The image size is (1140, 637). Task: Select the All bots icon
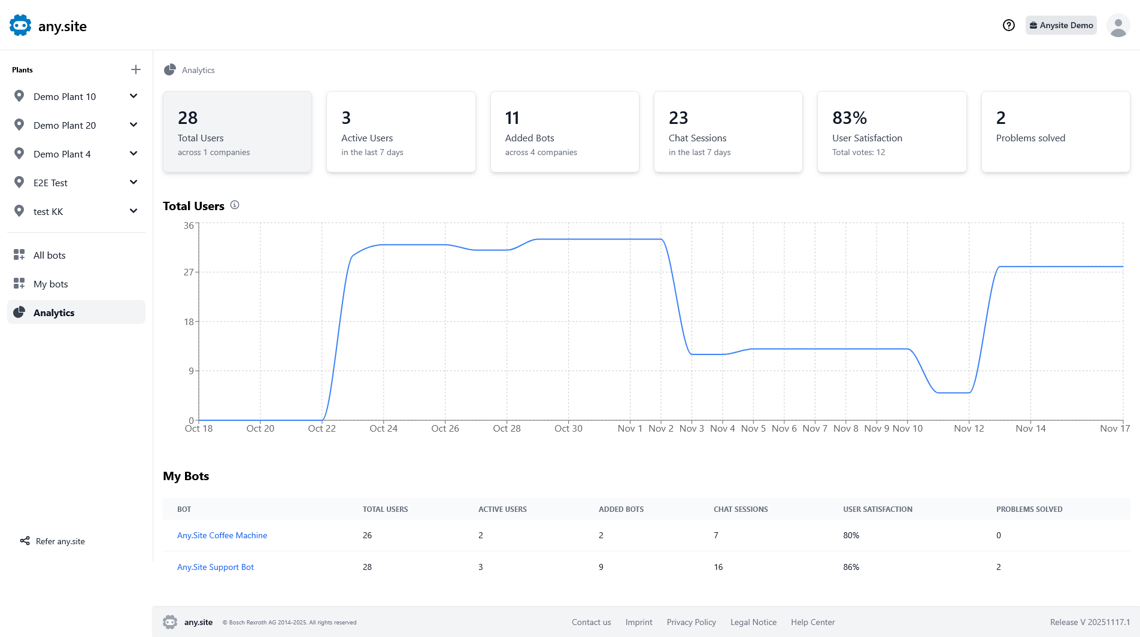coord(19,254)
